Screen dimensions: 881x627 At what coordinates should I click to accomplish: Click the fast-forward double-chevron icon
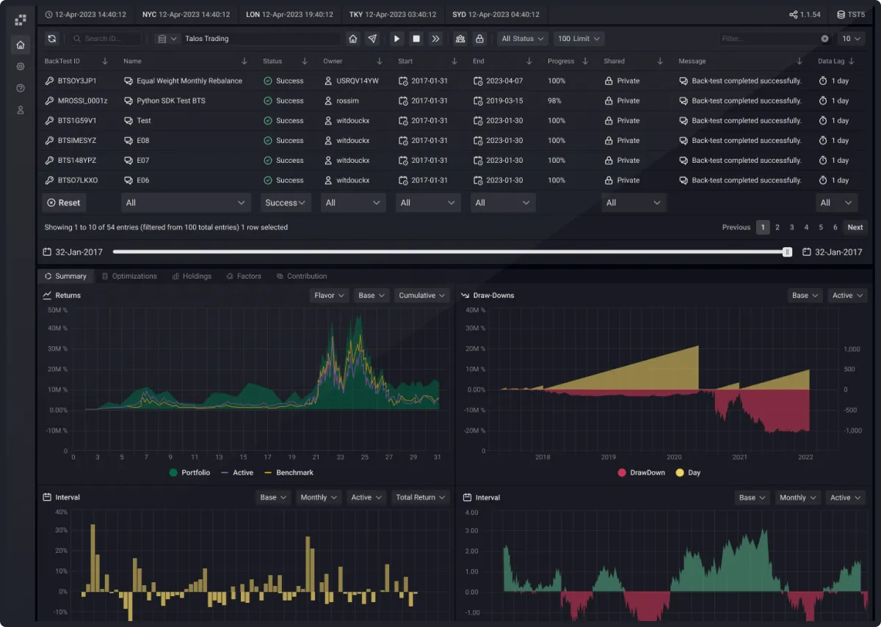pos(436,38)
